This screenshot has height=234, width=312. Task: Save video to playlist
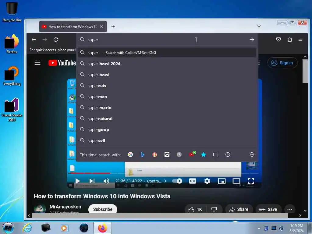click(268, 209)
